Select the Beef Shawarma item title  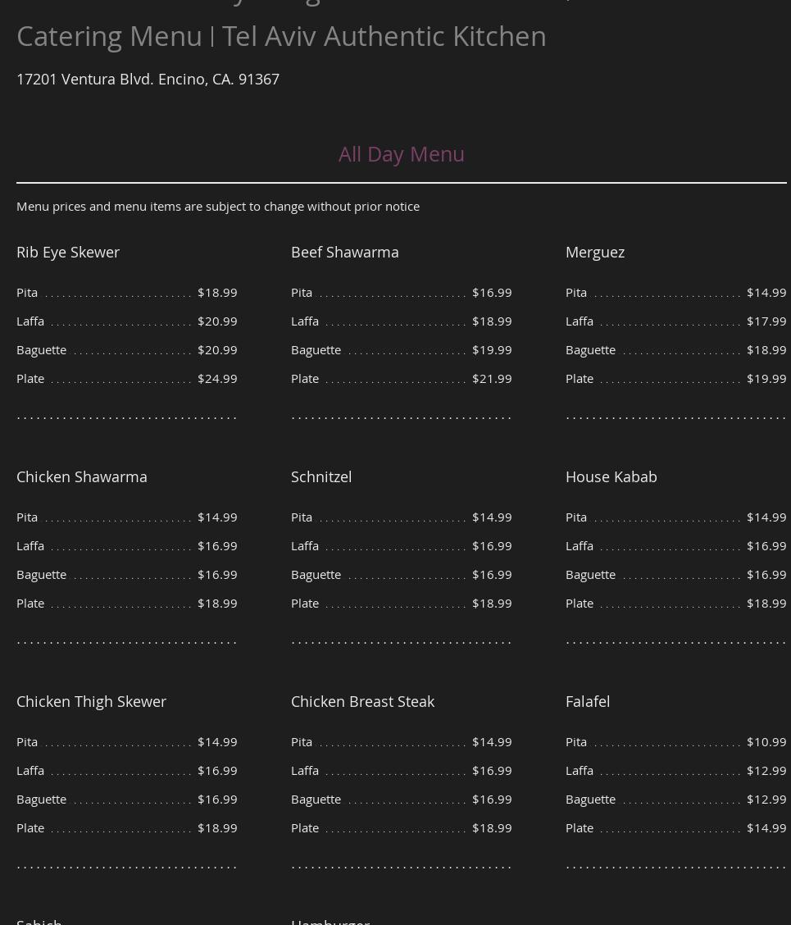click(344, 252)
